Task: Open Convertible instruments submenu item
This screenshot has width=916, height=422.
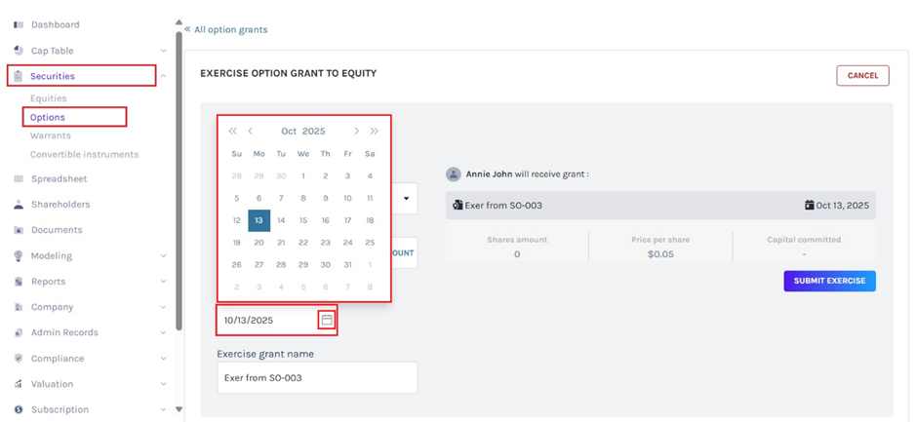Action: (84, 154)
